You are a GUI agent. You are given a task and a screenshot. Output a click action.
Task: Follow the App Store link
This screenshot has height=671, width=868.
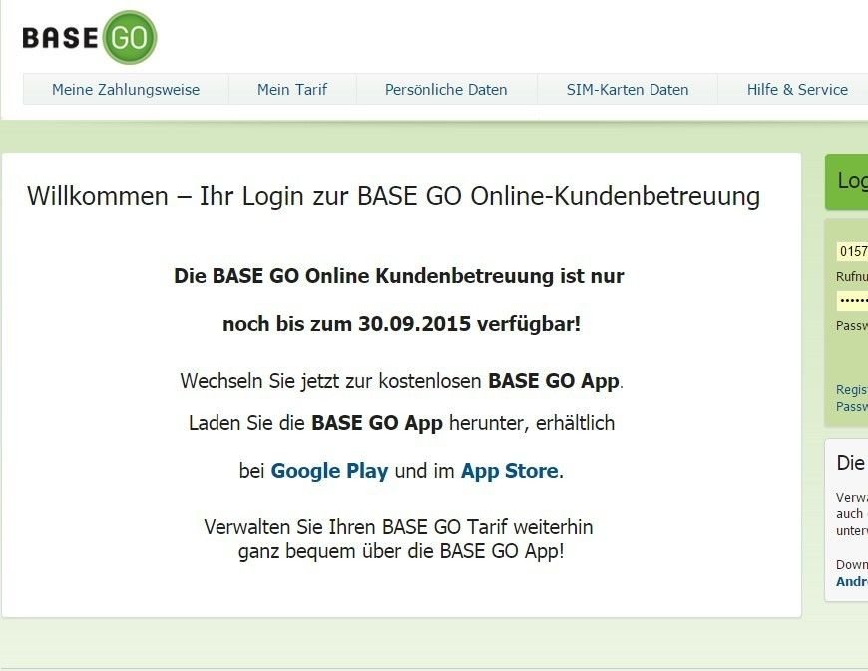(509, 471)
